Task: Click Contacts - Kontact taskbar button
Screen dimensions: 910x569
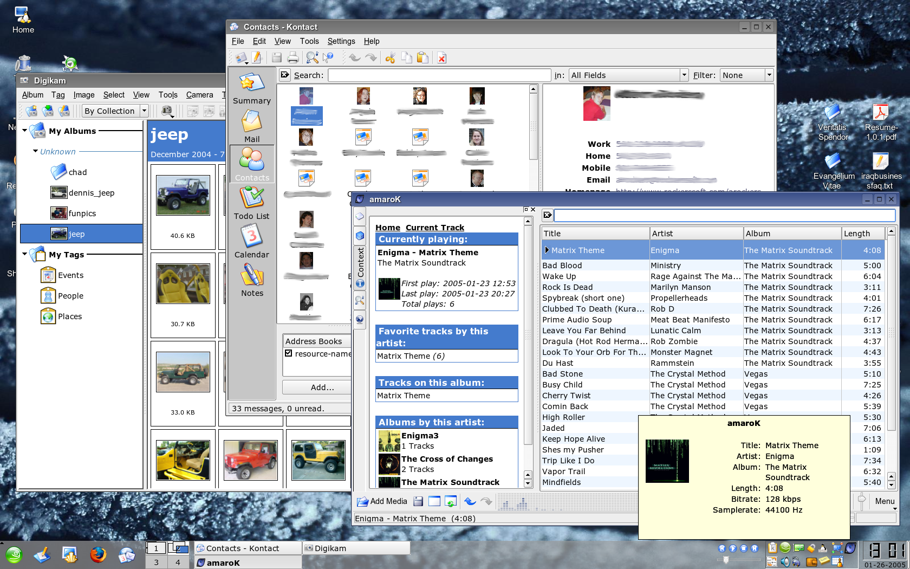Action: pyautogui.click(x=248, y=548)
